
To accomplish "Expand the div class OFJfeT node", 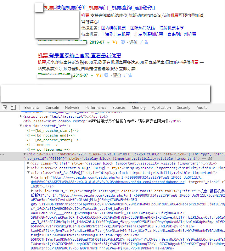I will [28, 163].
